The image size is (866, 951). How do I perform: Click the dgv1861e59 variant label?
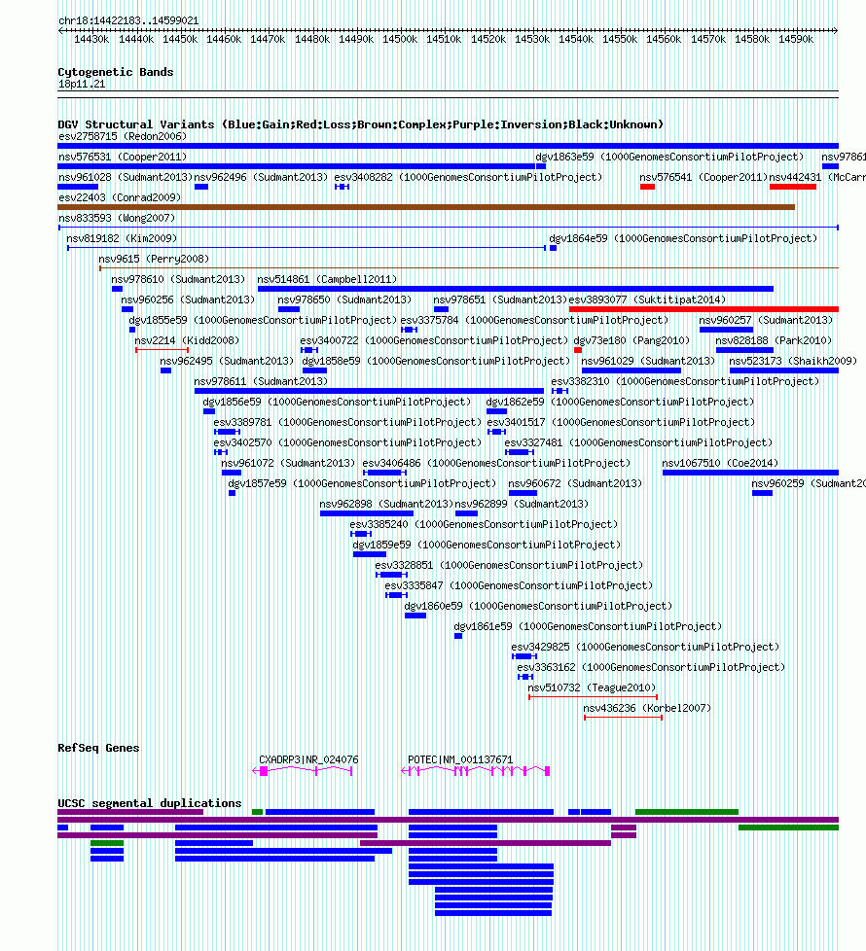(x=588, y=626)
